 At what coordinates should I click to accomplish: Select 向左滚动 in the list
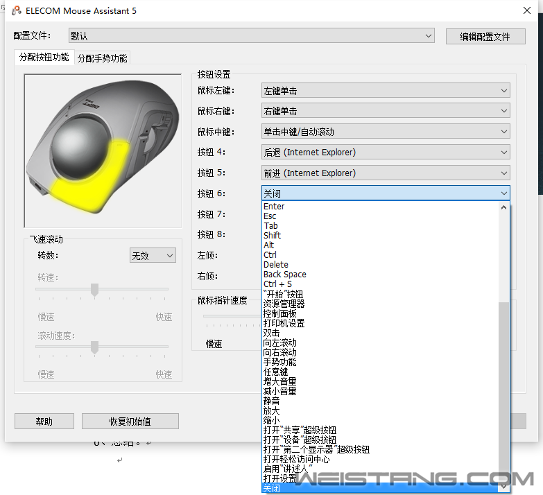click(380, 342)
